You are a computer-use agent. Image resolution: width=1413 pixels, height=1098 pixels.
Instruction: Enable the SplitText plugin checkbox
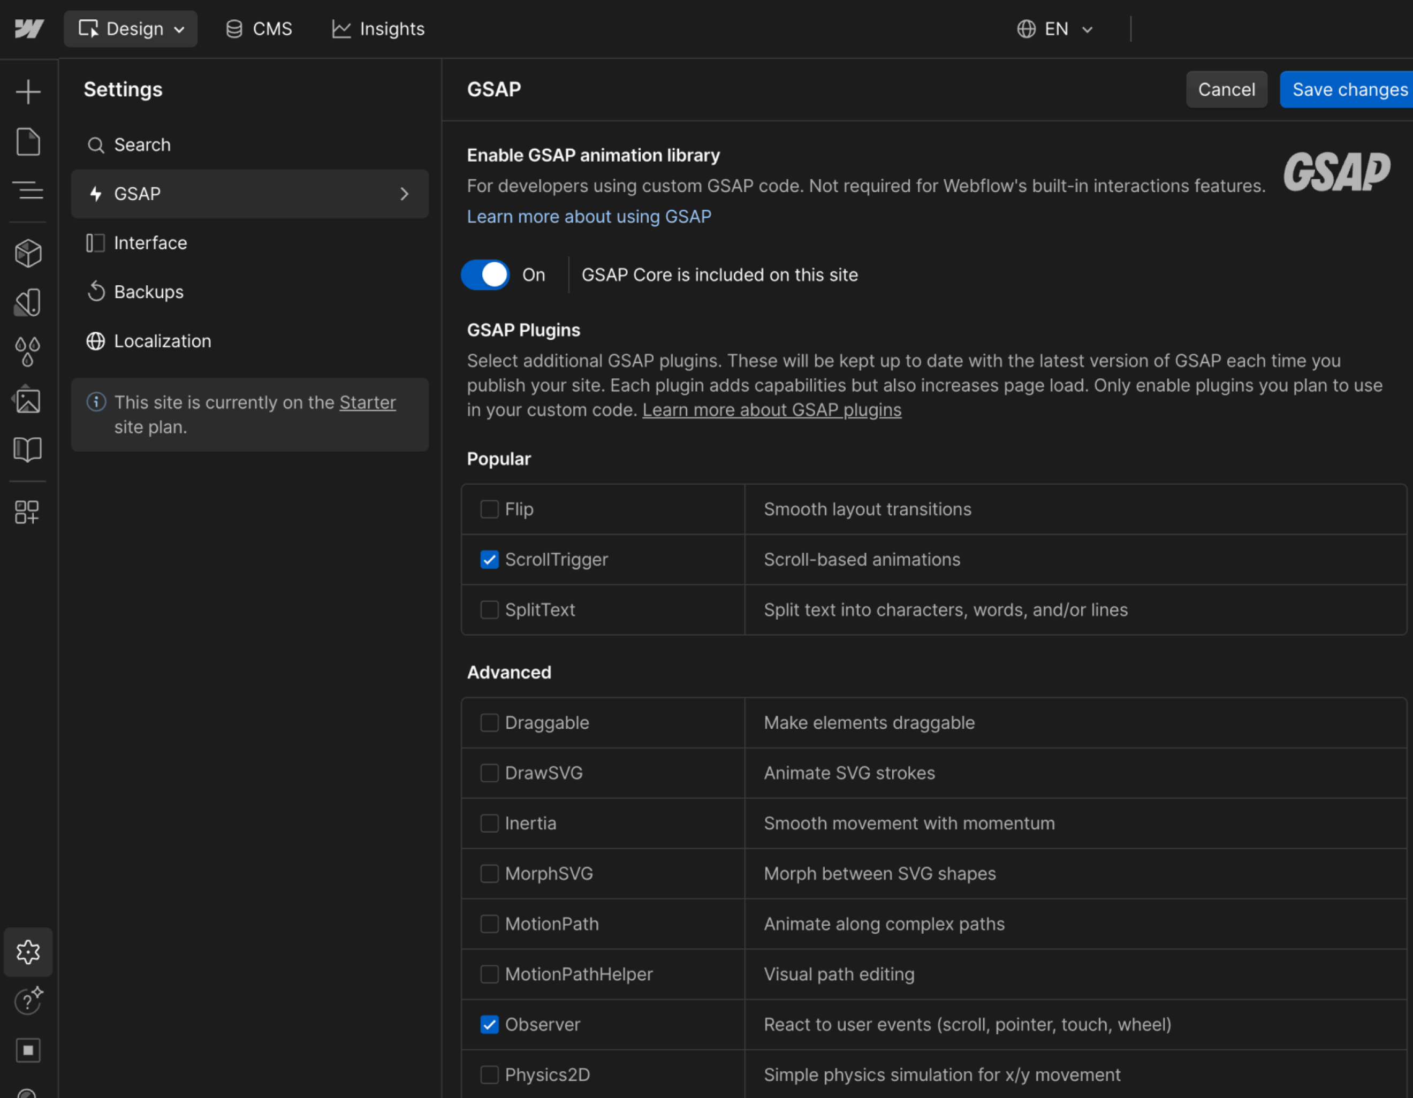pos(490,610)
